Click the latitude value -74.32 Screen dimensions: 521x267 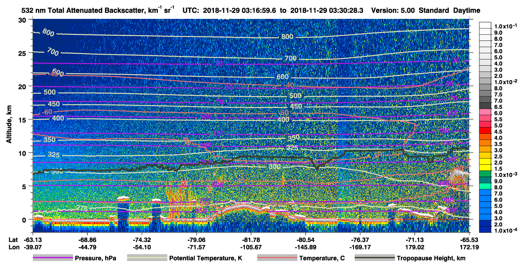pyautogui.click(x=142, y=239)
